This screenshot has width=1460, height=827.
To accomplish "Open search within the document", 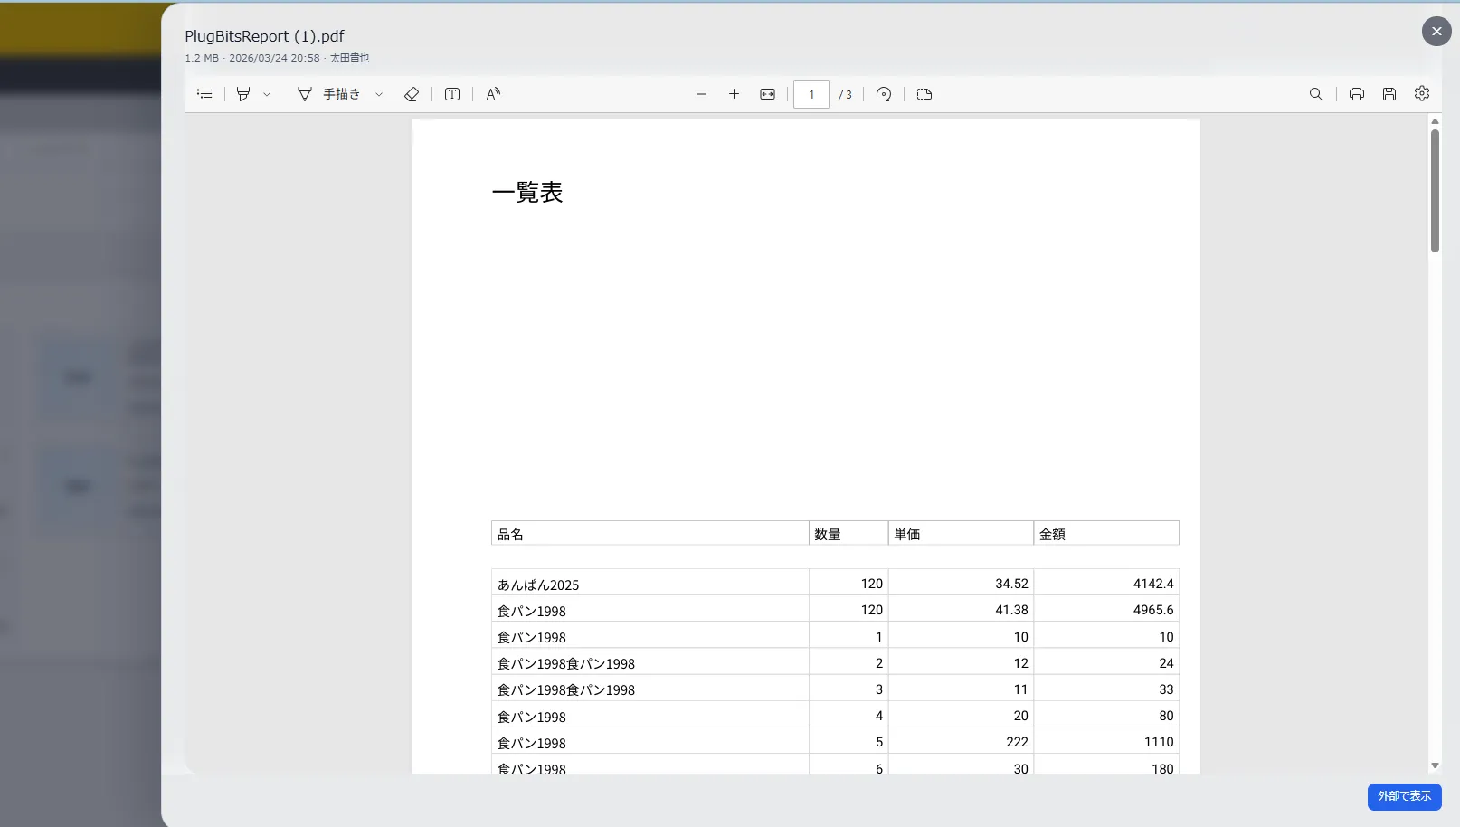I will [1316, 93].
